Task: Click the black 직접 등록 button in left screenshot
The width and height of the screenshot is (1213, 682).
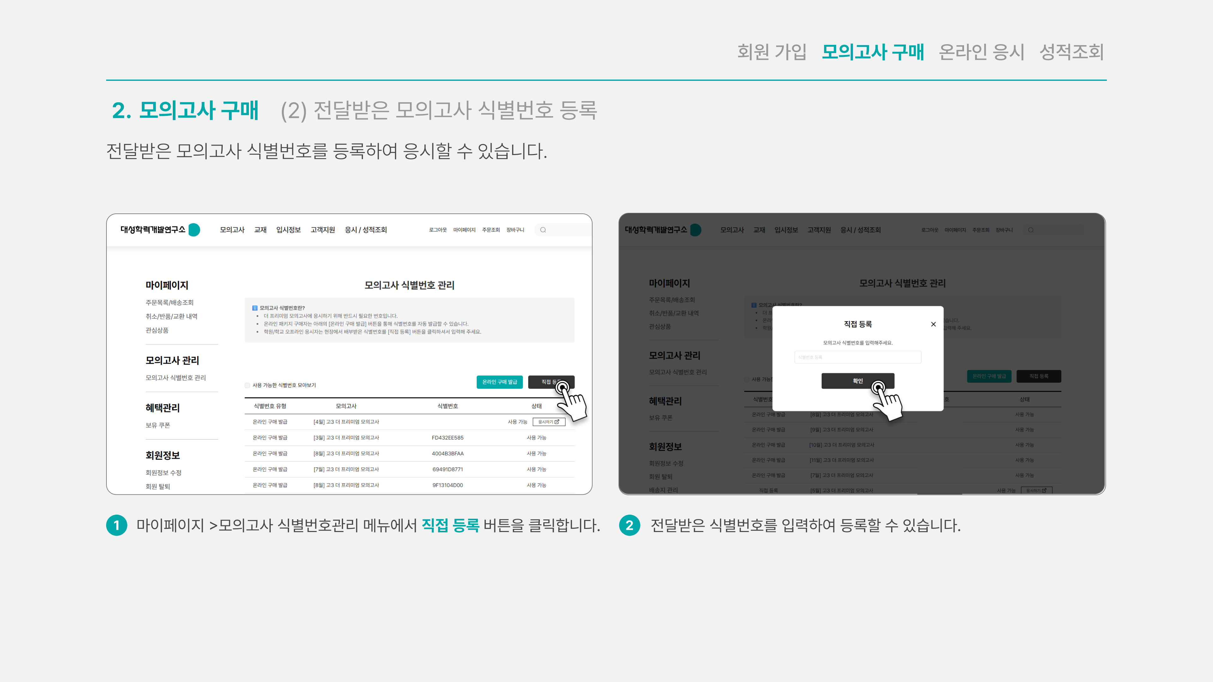Action: (551, 382)
